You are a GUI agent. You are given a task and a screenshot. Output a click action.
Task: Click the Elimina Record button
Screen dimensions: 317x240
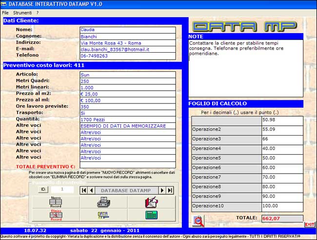pos(56,215)
